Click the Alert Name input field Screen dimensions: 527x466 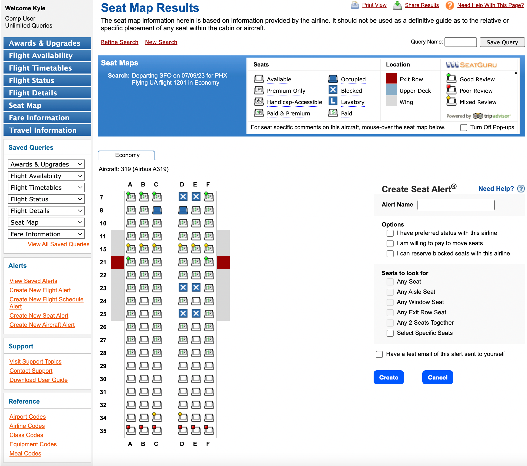(456, 204)
